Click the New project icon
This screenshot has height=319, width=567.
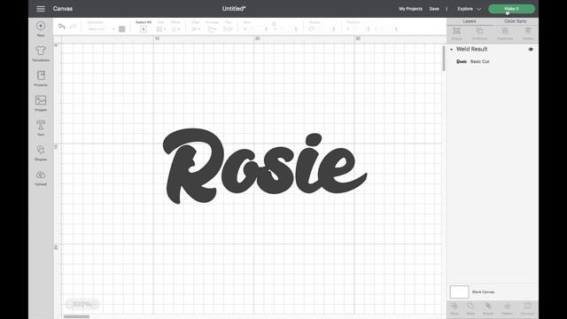[41, 26]
